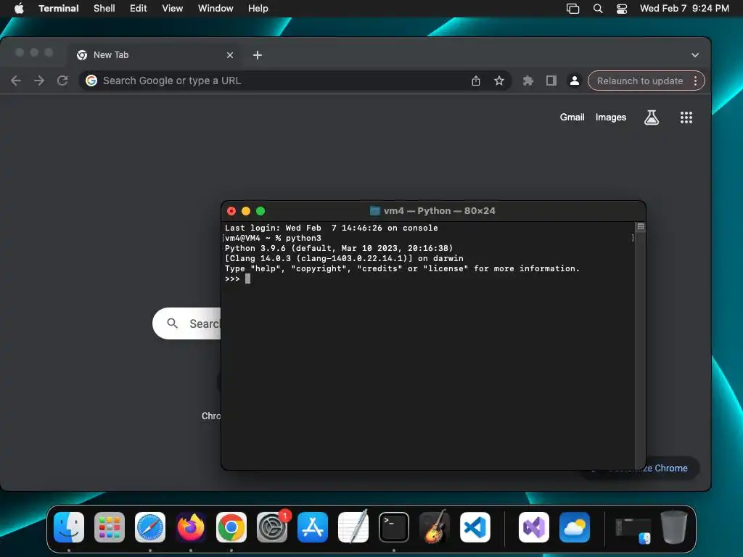
Task: Open App Store from the Dock
Action: [313, 527]
